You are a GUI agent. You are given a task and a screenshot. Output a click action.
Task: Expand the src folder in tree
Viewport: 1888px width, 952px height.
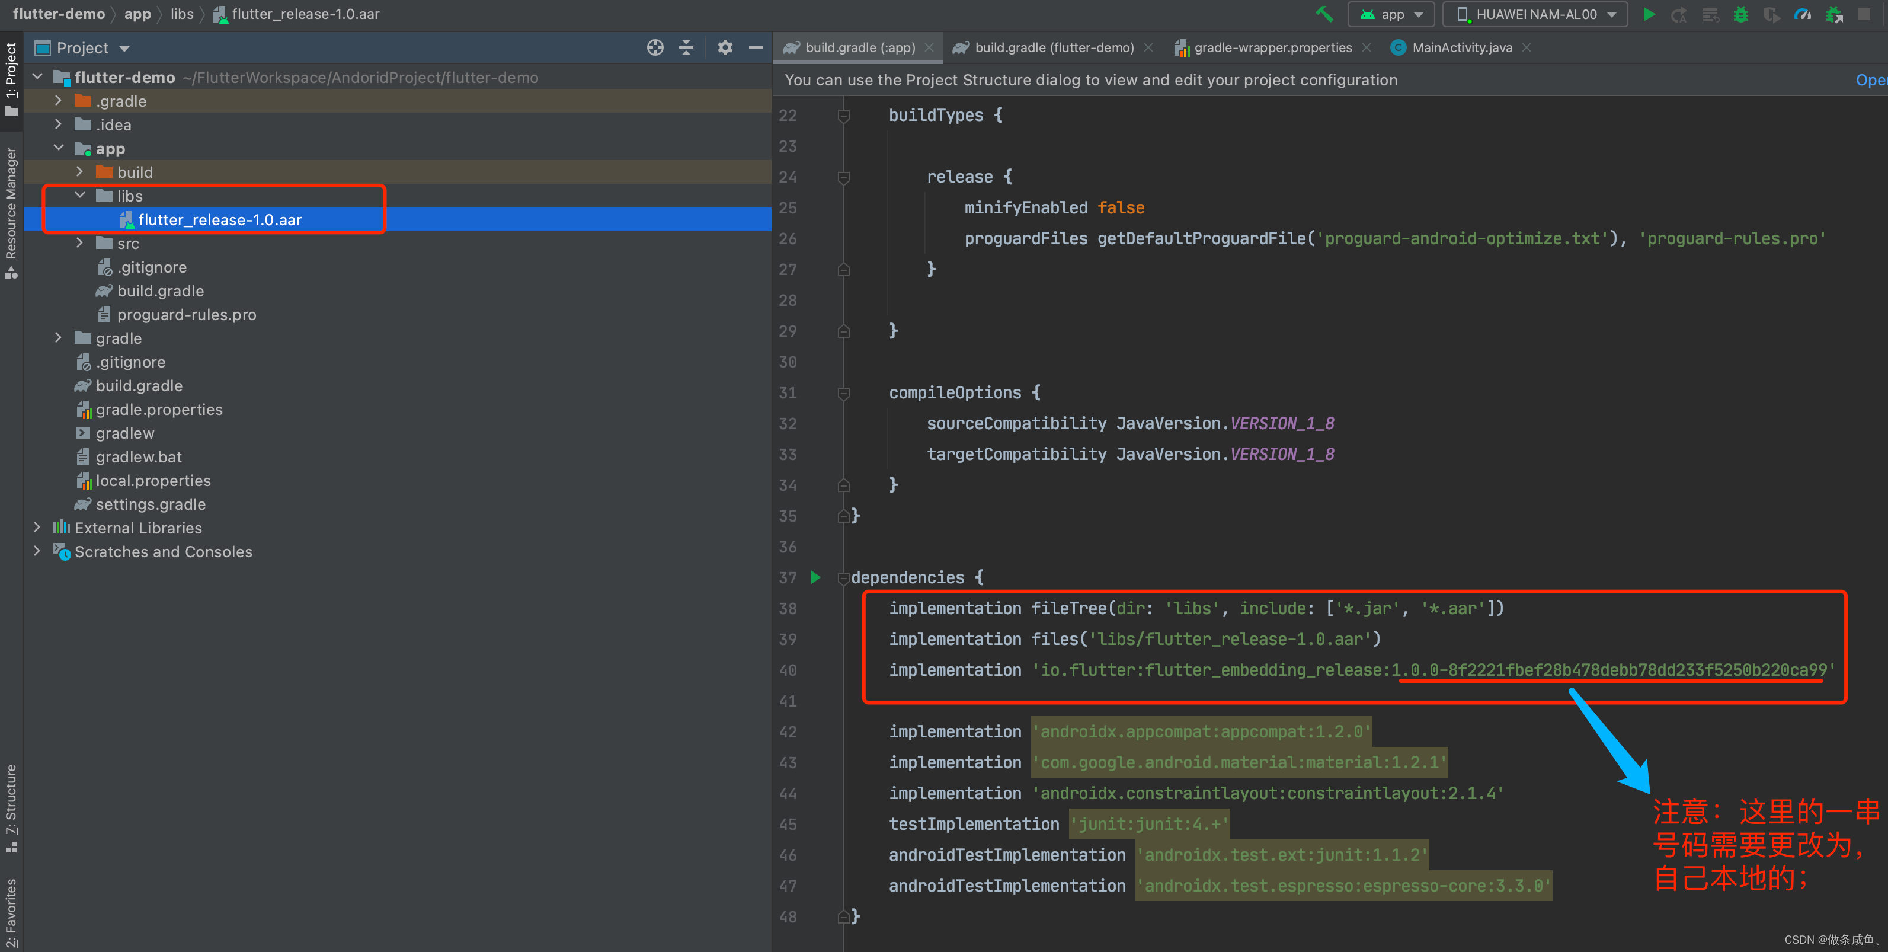[x=80, y=243]
